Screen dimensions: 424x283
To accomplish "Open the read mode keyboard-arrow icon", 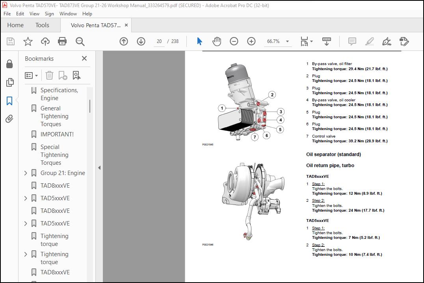I will click(x=326, y=41).
